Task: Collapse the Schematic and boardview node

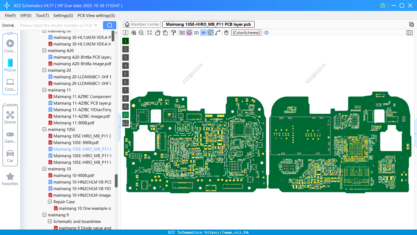Action: (50, 221)
